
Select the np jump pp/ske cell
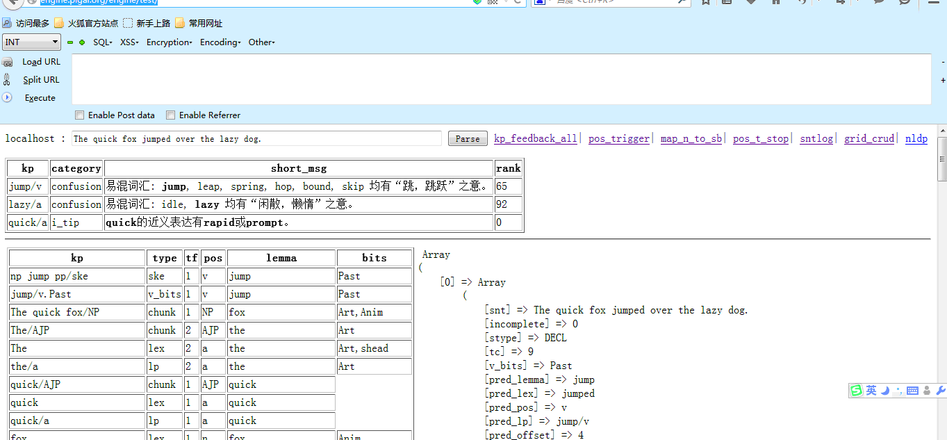coord(77,276)
